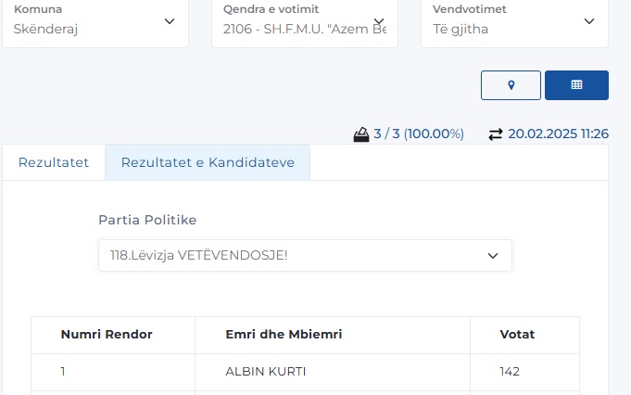This screenshot has width=631, height=395.
Task: Expand the Partia Politike party selector
Action: [x=305, y=255]
